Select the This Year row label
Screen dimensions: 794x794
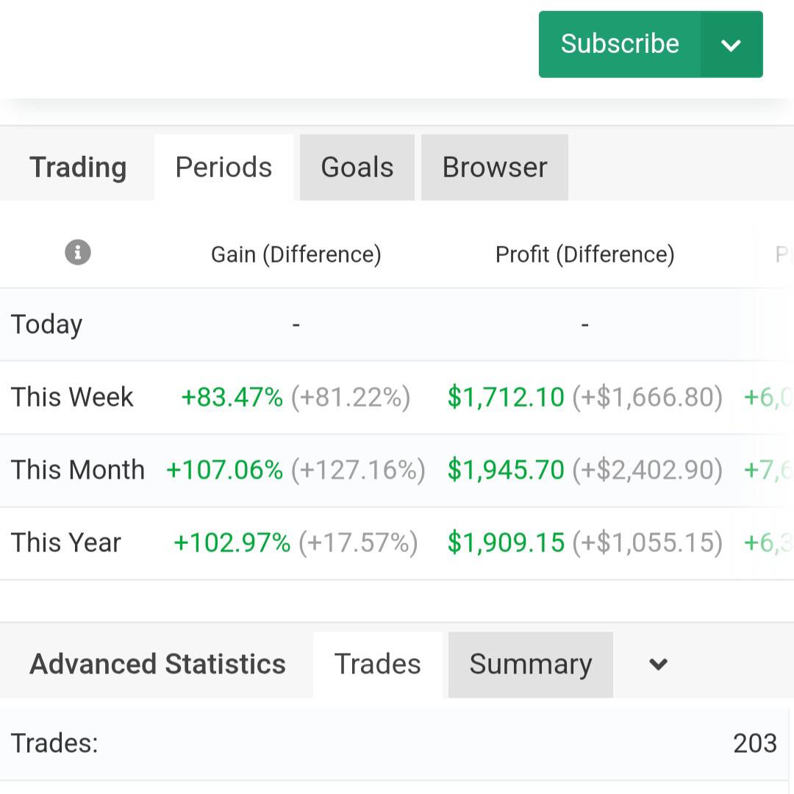[66, 543]
